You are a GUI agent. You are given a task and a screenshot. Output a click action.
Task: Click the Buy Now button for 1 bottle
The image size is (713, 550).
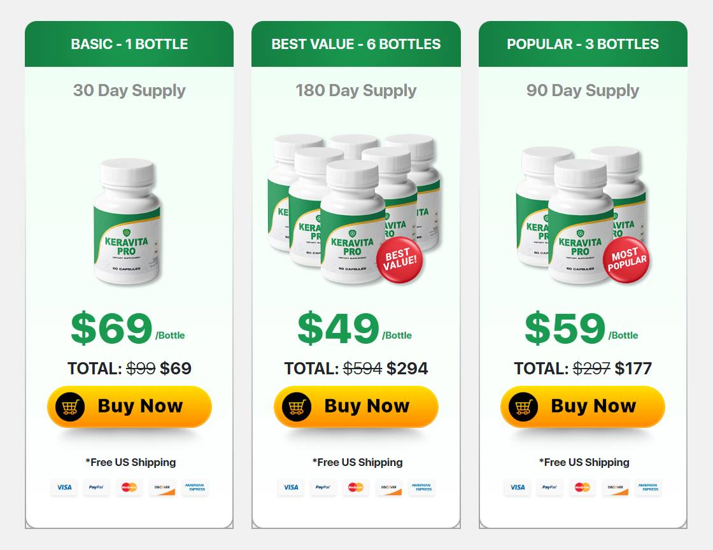pos(129,406)
